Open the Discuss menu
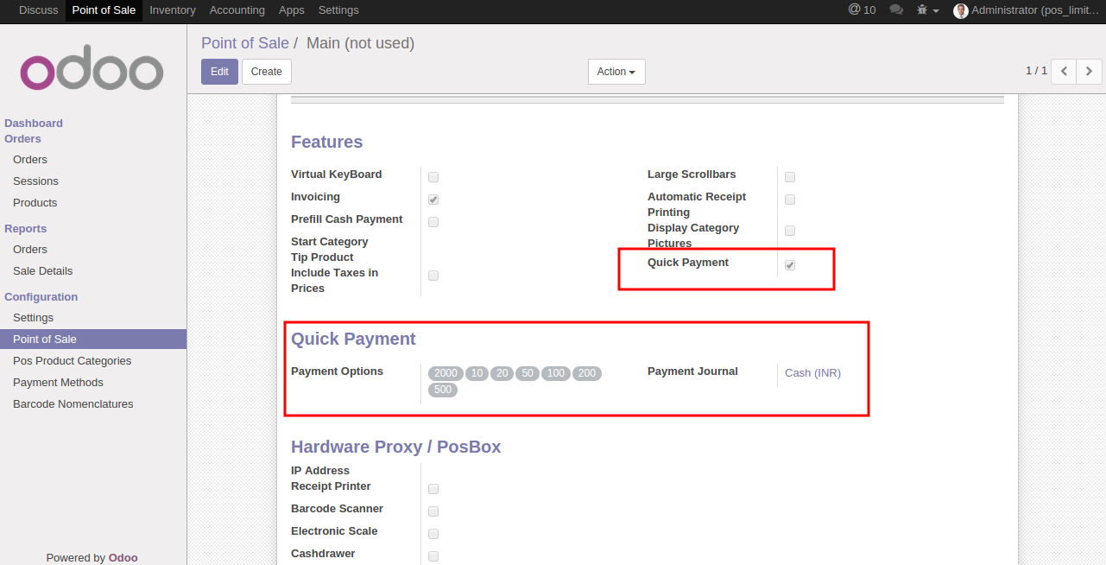The image size is (1106, 565). pyautogui.click(x=39, y=10)
